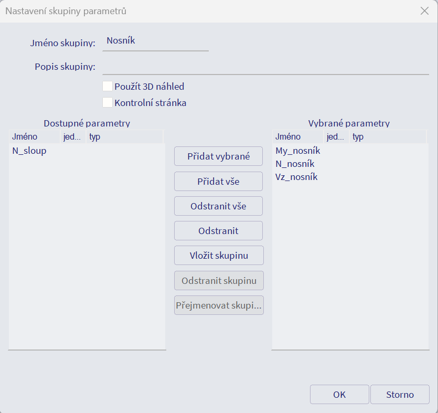Enable the Použít 3D náhled checkbox
The height and width of the screenshot is (413, 438).
tap(108, 87)
